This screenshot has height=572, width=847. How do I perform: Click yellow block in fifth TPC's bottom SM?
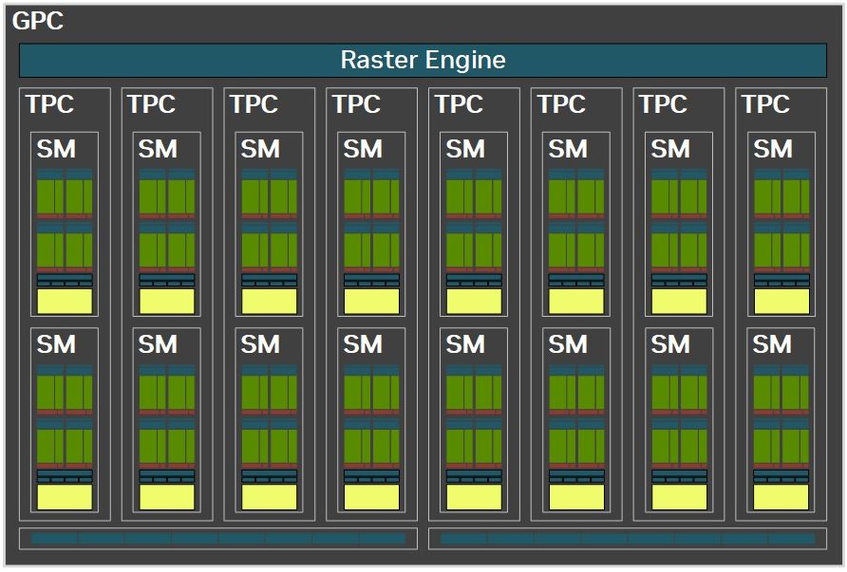474,497
